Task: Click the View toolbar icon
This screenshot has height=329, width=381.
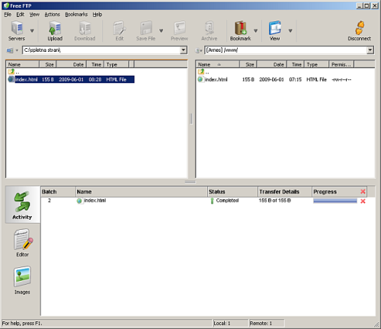Action: (x=275, y=31)
